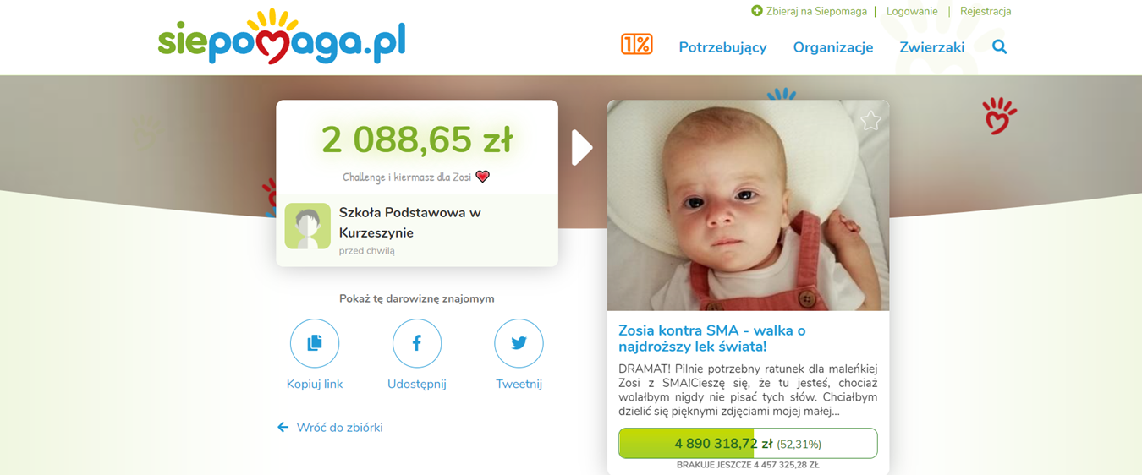Open the search magnifier icon
Screen dimensions: 1142x475
[1000, 47]
